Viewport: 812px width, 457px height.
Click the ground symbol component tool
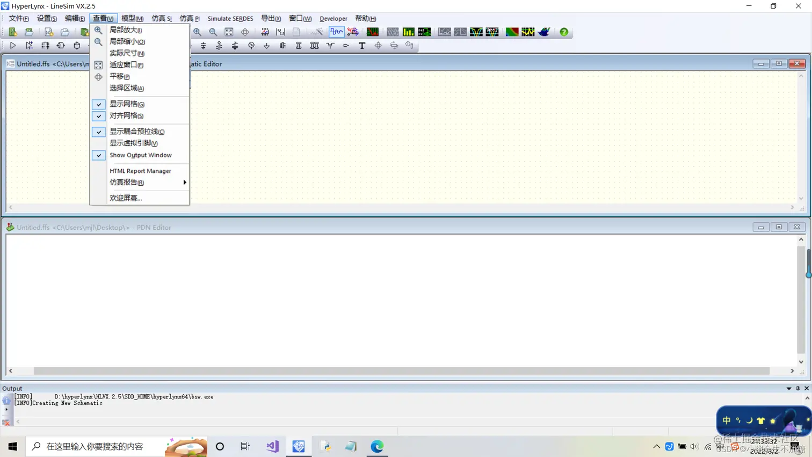[x=267, y=46]
